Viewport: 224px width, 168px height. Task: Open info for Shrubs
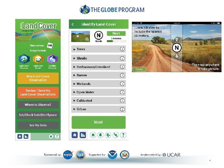(x=122, y=58)
